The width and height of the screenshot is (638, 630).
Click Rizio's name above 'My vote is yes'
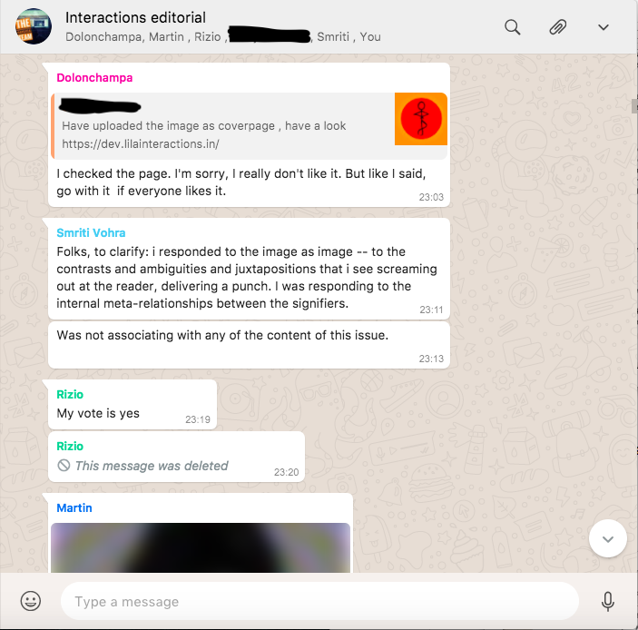point(70,394)
